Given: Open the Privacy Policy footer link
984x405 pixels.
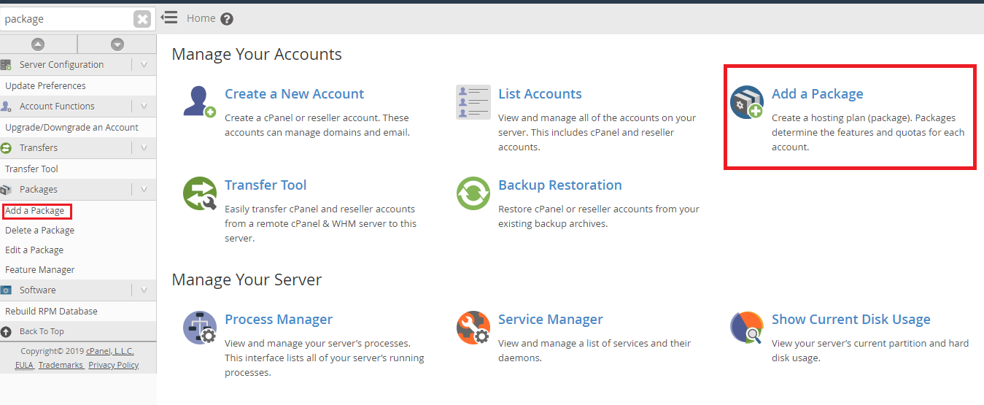Looking at the screenshot, I should 114,365.
